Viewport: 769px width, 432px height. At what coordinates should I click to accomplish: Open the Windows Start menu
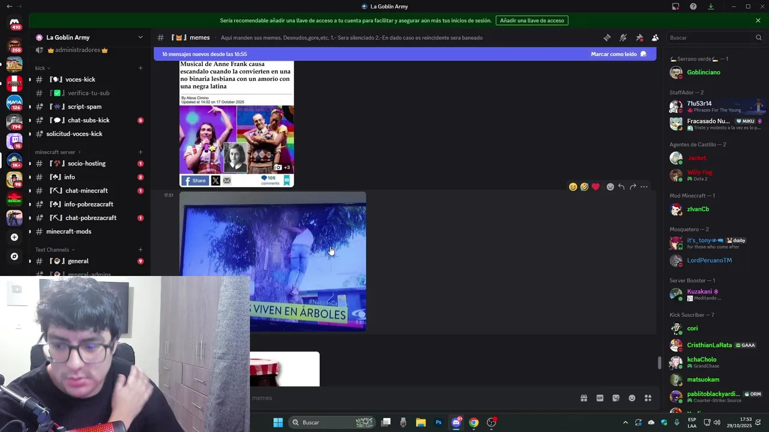tap(278, 422)
